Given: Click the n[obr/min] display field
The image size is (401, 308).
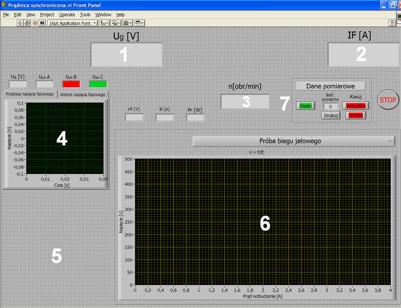Looking at the screenshot, I should (x=245, y=102).
